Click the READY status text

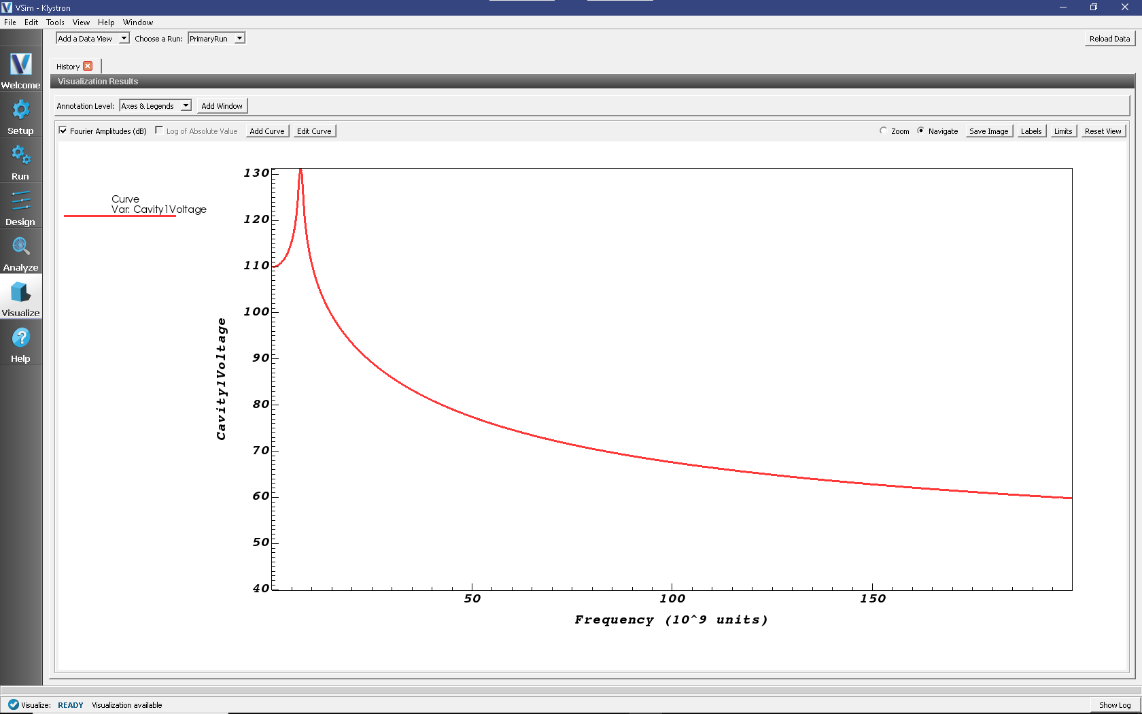(71, 705)
